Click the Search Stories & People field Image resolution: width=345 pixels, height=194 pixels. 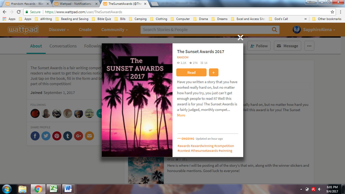pos(206,30)
